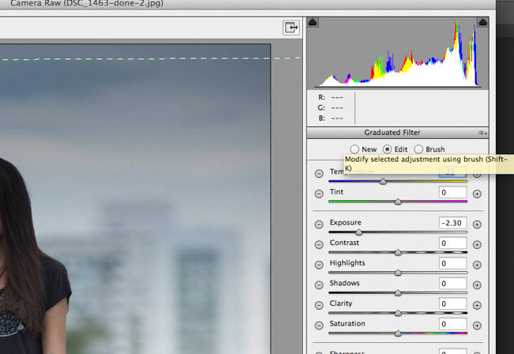
Task: Focus the Saturation value field
Action: (x=452, y=324)
